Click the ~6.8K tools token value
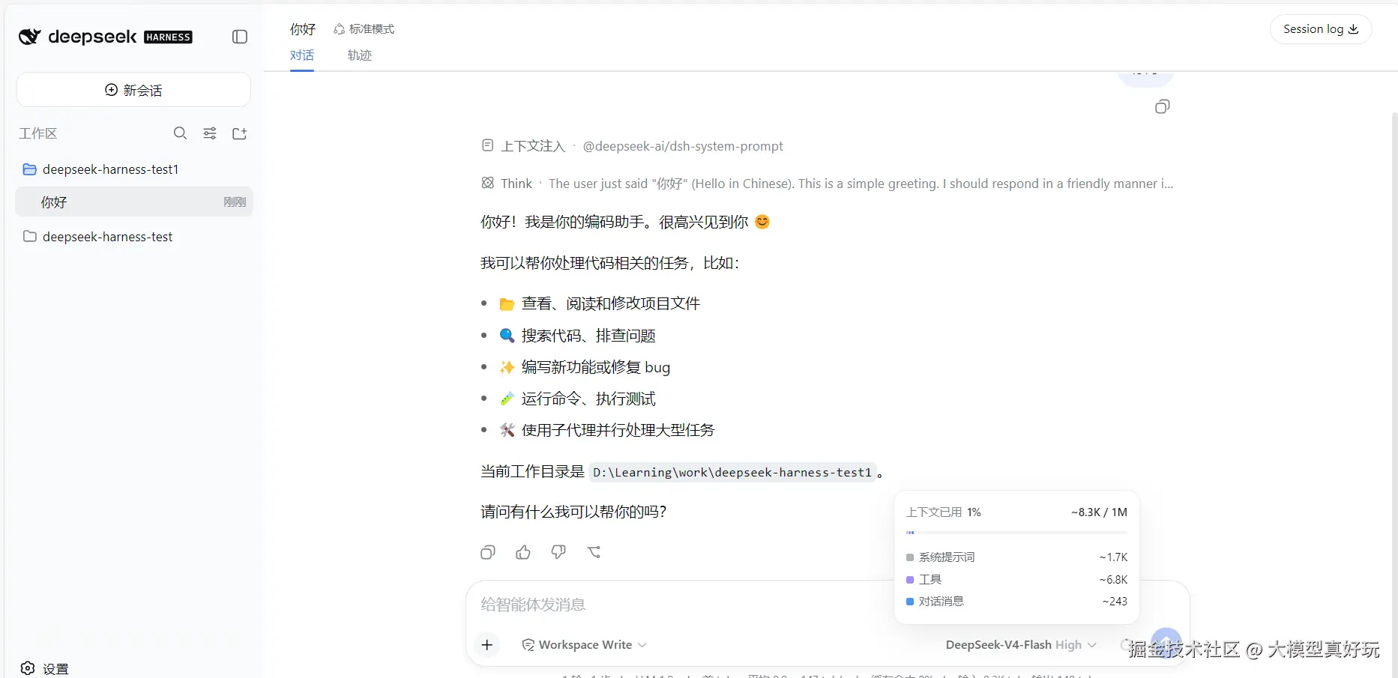 (x=1113, y=580)
